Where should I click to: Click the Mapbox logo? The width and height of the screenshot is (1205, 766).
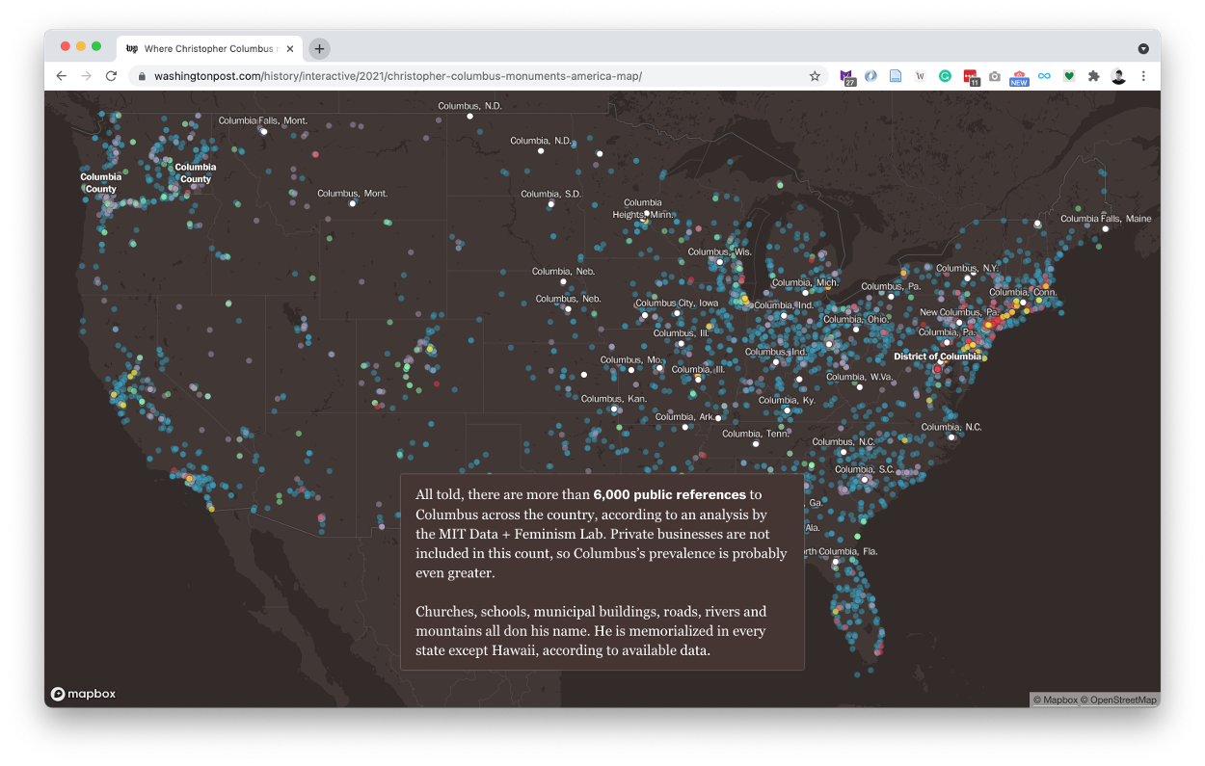point(83,694)
